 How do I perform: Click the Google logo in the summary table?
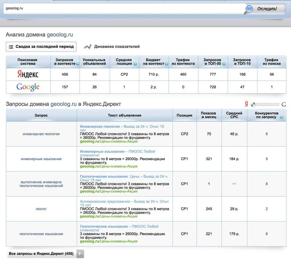pos(28,87)
